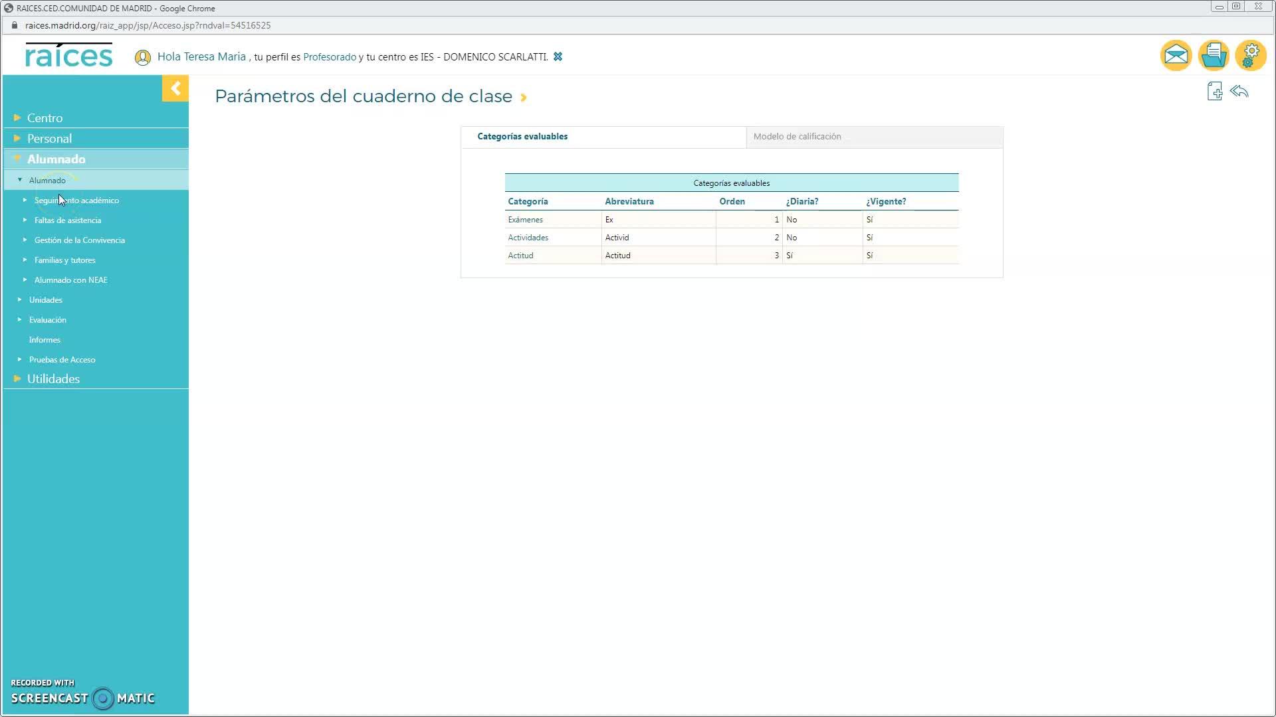Image resolution: width=1276 pixels, height=717 pixels.
Task: Click the X icon after center name
Action: click(x=558, y=57)
